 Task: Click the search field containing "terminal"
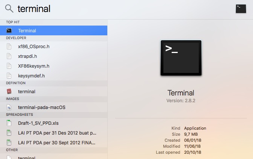[x=113, y=9]
